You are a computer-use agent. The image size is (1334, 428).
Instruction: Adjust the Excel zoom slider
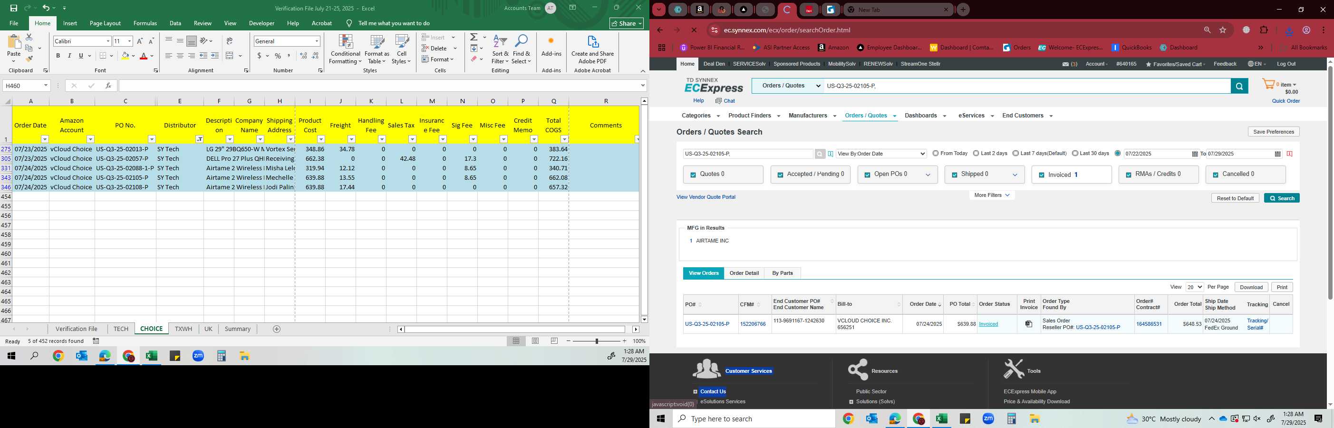tap(597, 341)
